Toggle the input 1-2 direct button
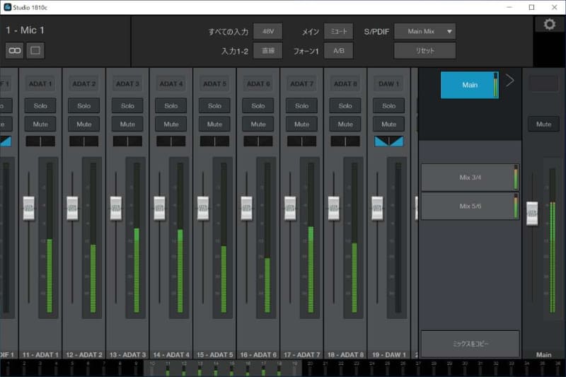The height and width of the screenshot is (377, 566). coord(268,50)
